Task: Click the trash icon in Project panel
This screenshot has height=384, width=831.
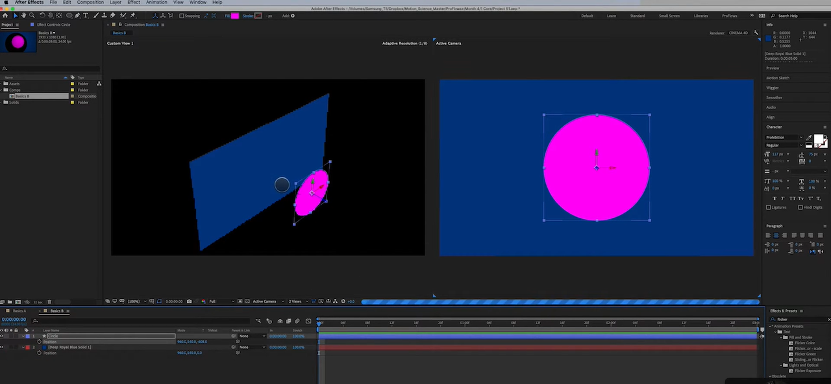Action: coord(49,301)
